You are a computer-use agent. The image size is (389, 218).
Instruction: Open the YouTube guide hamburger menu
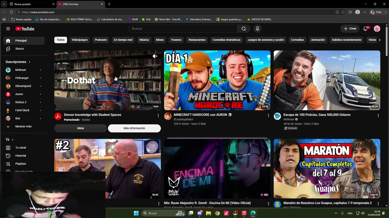pyautogui.click(x=8, y=29)
